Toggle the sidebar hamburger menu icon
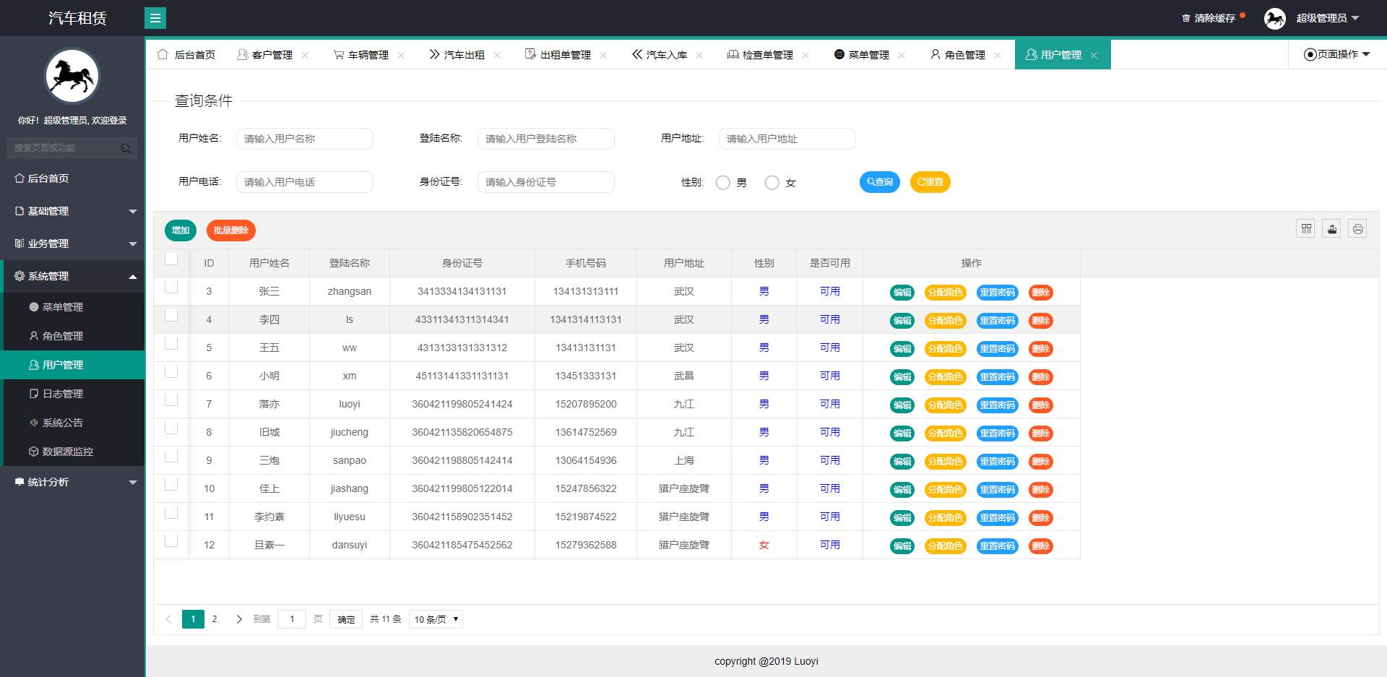 (155, 18)
